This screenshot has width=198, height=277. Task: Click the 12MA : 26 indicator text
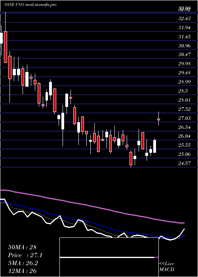tap(22, 271)
